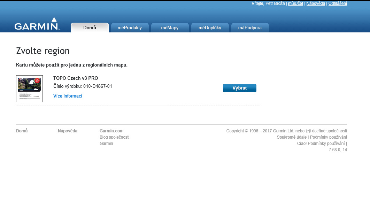Click the Garmin logo in the header
The width and height of the screenshot is (370, 201).
tap(37, 24)
